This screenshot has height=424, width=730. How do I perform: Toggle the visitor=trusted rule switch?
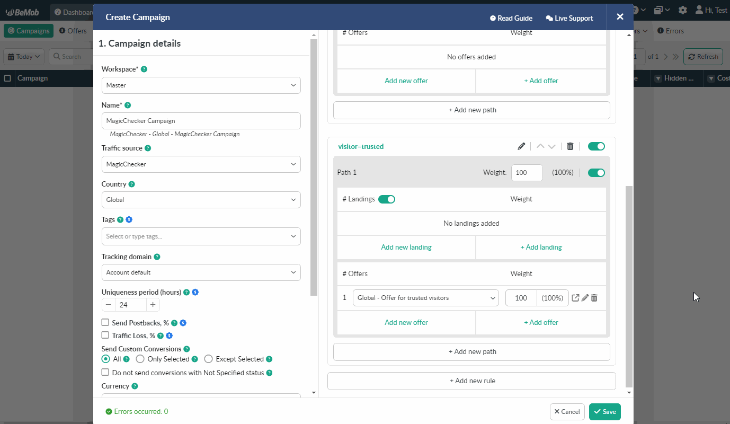(597, 146)
